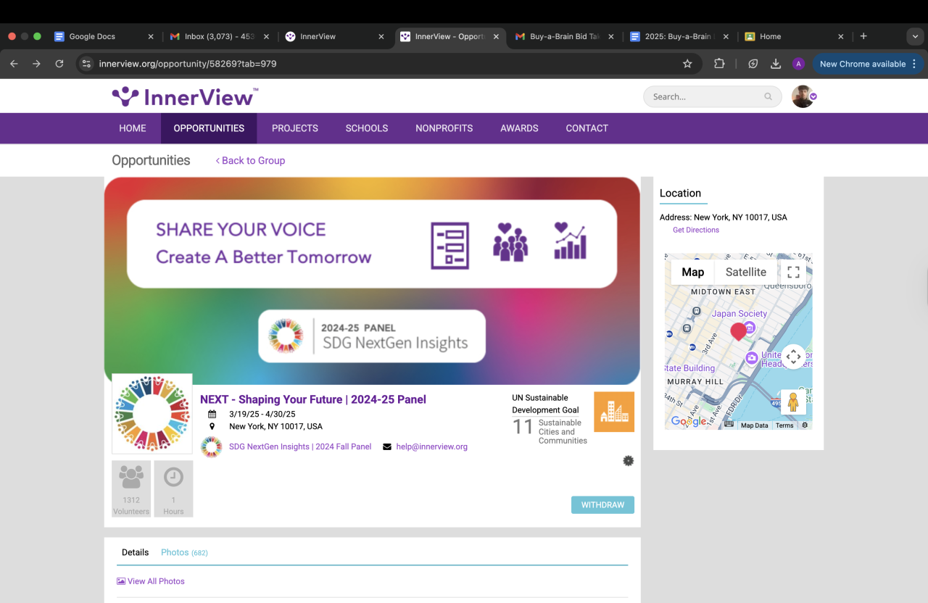Open the Get Directions link
Image resolution: width=928 pixels, height=603 pixels.
pos(696,230)
